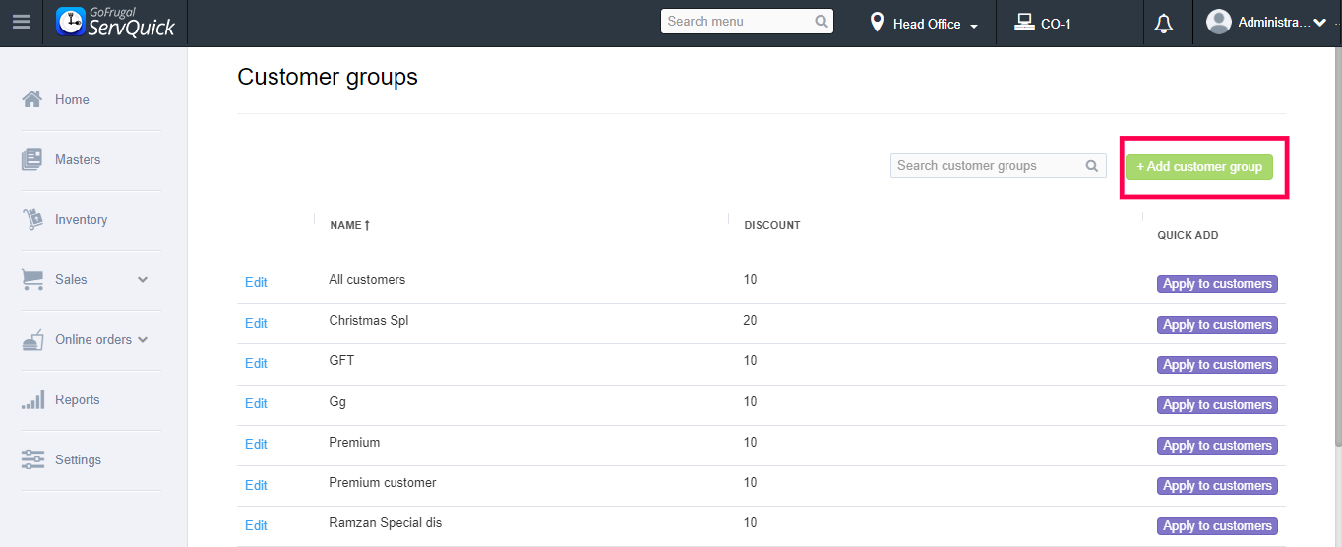This screenshot has width=1342, height=547.
Task: Click the search magnifier in menu search
Action: (822, 22)
